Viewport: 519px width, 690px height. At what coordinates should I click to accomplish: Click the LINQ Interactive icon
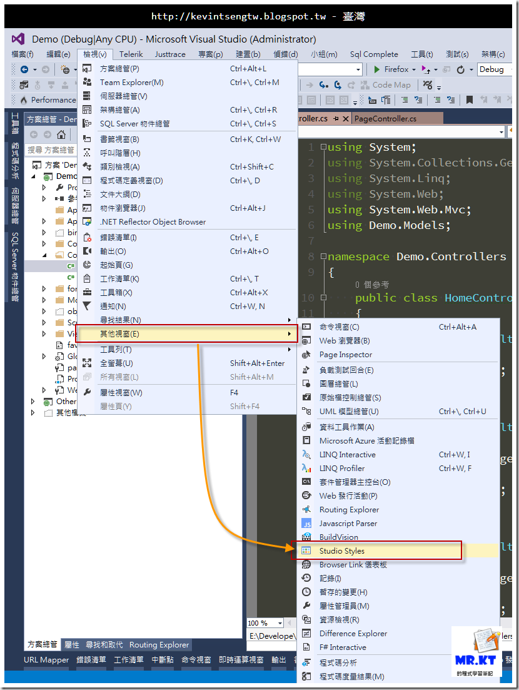[x=306, y=455]
